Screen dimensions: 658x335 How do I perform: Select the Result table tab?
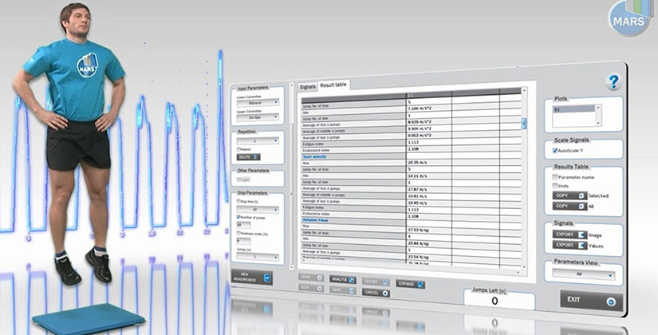(x=333, y=85)
